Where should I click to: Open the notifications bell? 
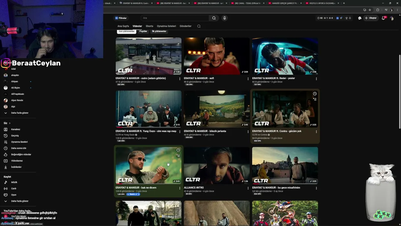coord(383,18)
